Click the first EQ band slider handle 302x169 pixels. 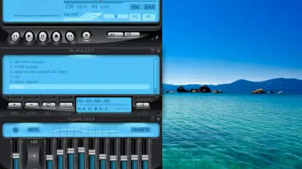(50, 158)
